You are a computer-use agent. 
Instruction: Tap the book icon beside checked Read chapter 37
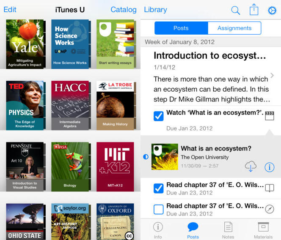270,188
